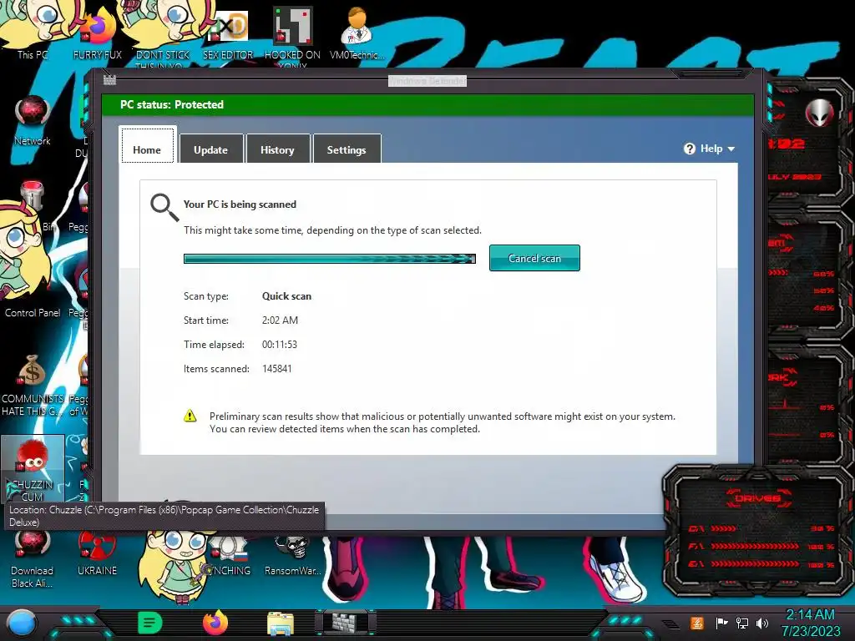This screenshot has height=641, width=855.
Task: Open the History tab
Action: 277,149
